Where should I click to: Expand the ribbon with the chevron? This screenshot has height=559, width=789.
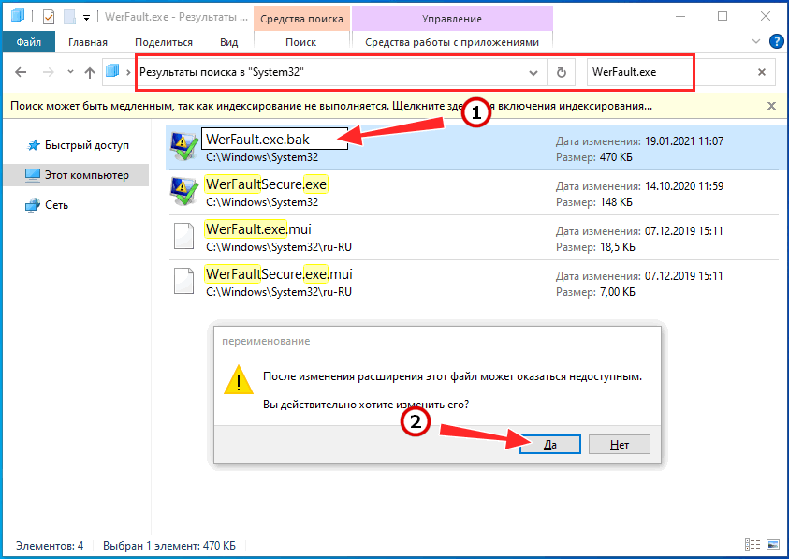coord(756,41)
